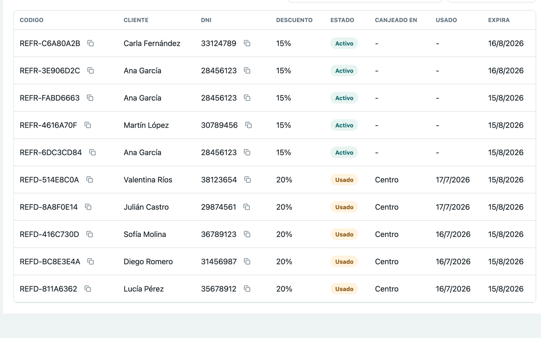Click Usado badge for Valentina Ríos
This screenshot has width=541, height=338.
click(x=344, y=180)
